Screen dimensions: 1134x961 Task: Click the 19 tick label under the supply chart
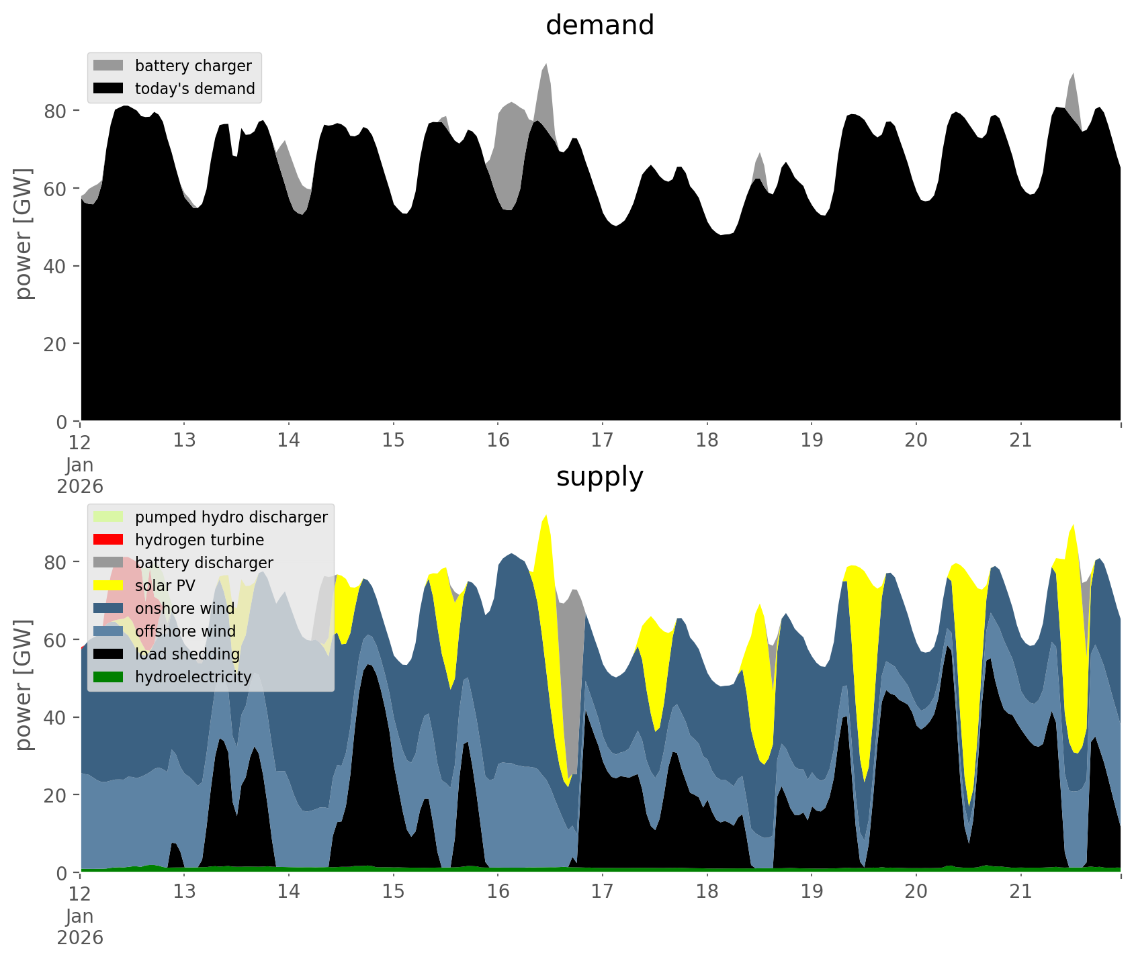pyautogui.click(x=812, y=892)
